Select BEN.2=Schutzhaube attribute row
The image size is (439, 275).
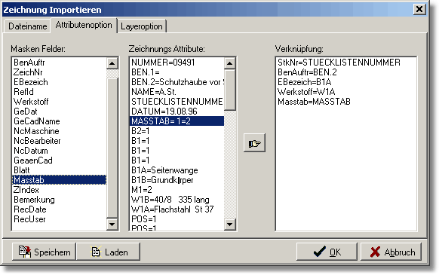pos(177,82)
